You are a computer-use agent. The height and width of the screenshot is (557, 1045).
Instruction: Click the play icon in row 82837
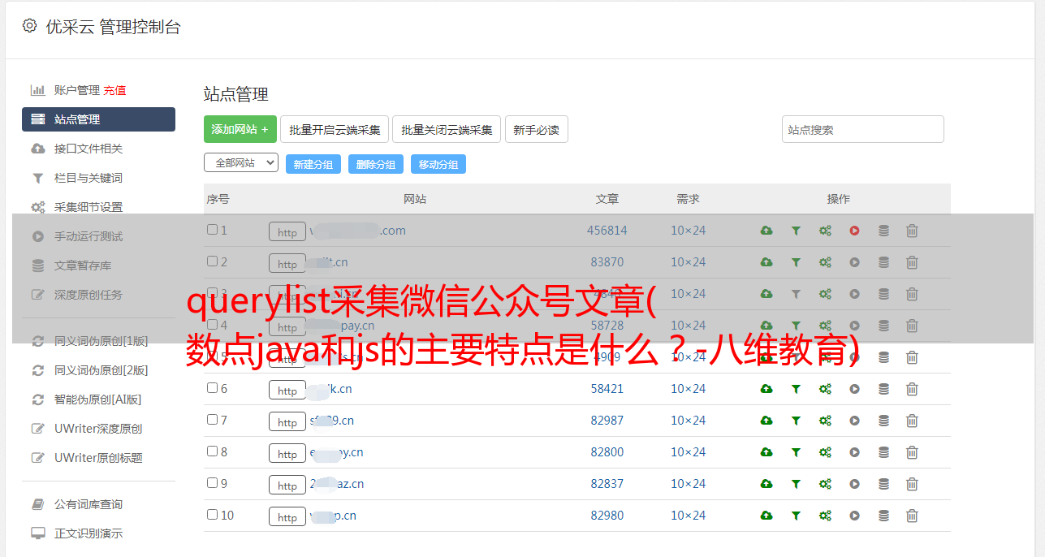[854, 484]
